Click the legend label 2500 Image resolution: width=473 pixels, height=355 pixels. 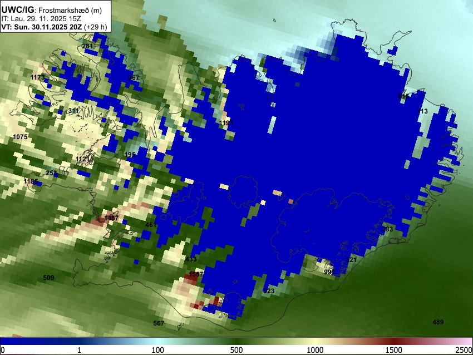[464, 350]
